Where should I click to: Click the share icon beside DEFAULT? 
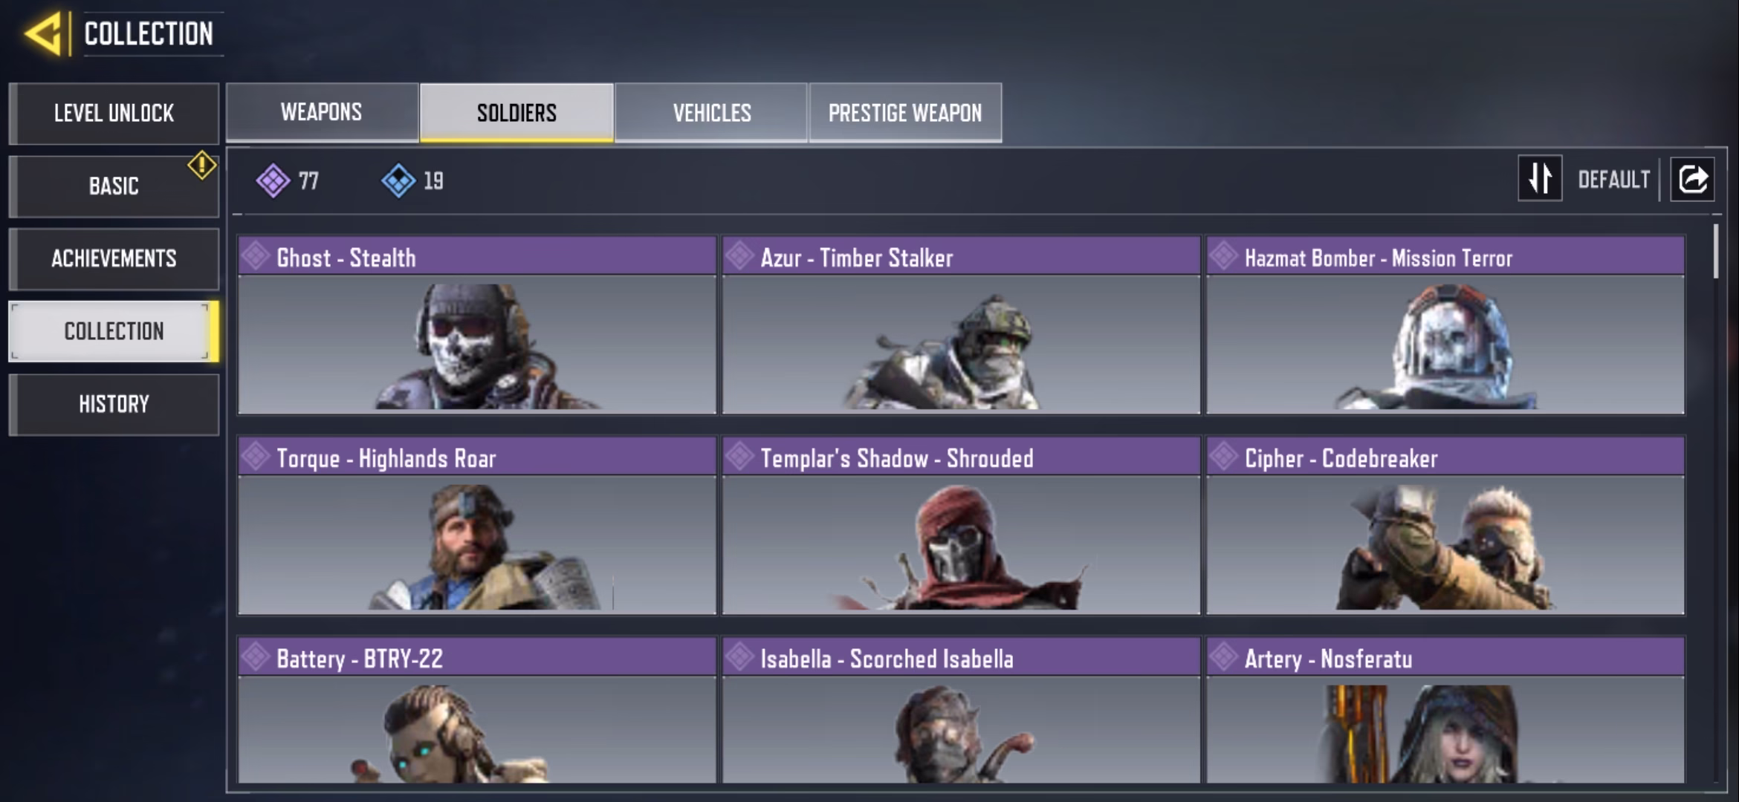[x=1692, y=179]
